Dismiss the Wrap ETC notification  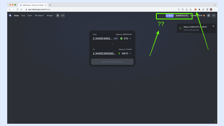point(213,26)
